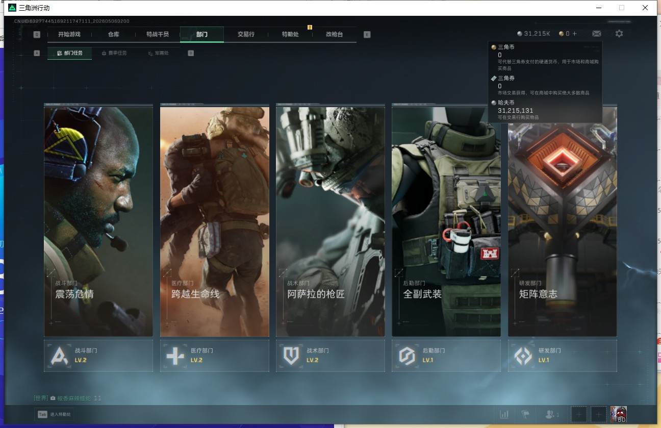This screenshot has width=661, height=428.
Task: Switch to the 特战干员 tab
Action: 158,34
